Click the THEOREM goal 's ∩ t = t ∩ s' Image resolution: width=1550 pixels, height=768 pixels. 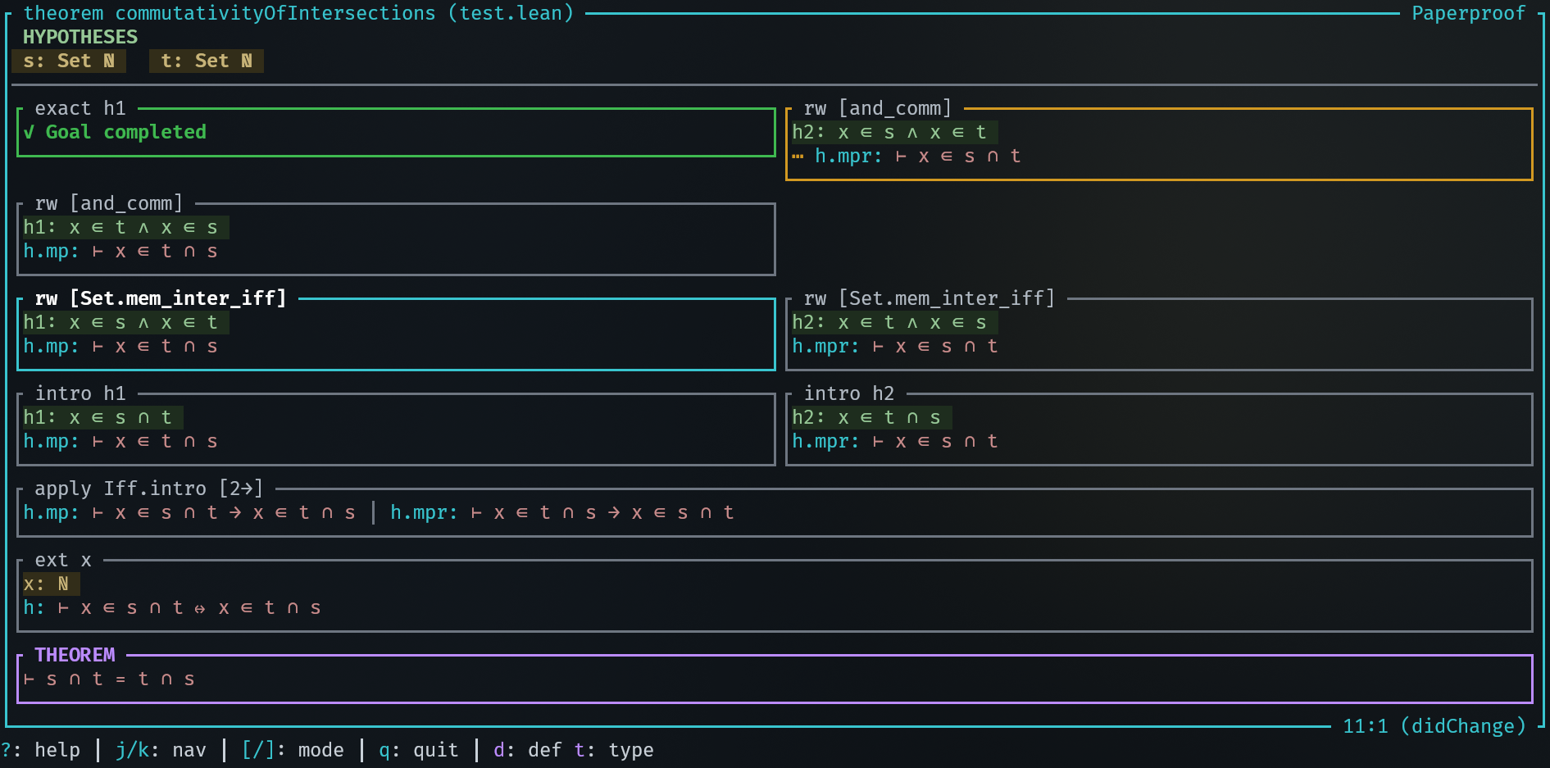click(x=109, y=679)
